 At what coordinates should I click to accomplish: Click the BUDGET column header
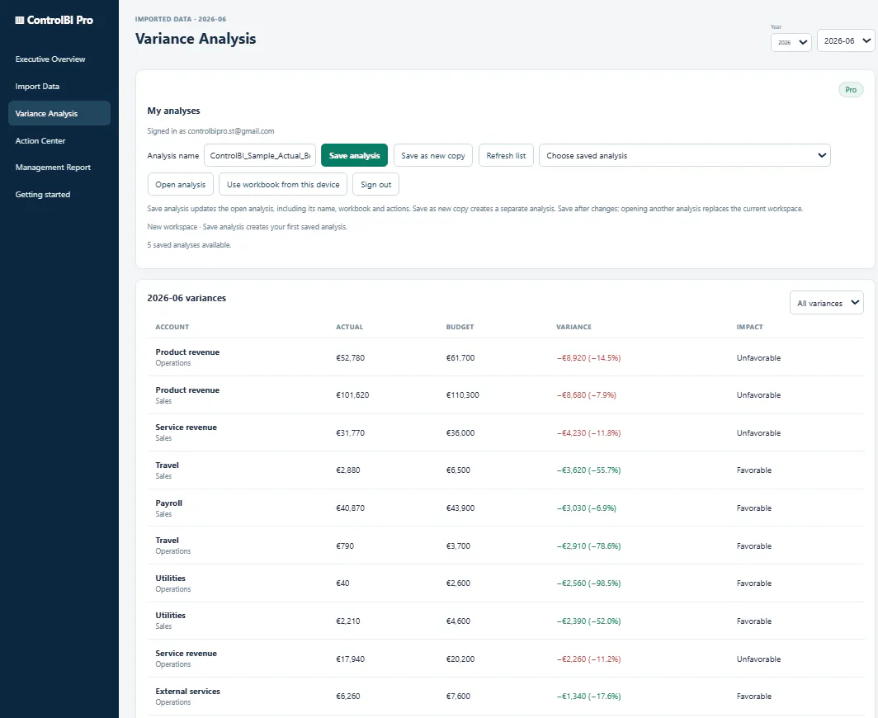[x=460, y=327]
